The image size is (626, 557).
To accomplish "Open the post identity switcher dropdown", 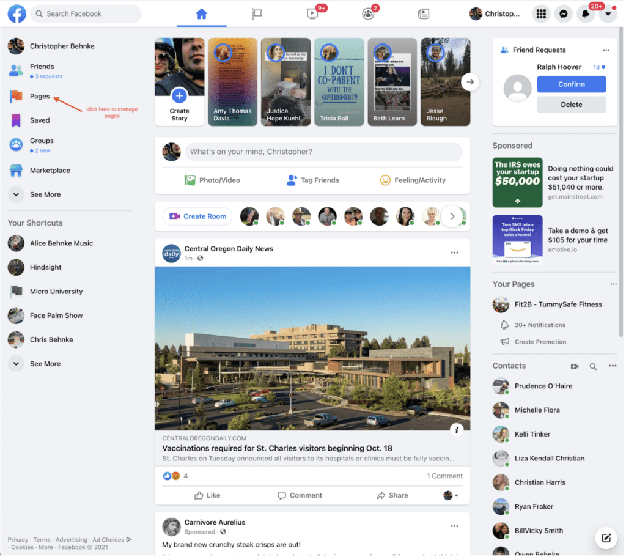I will pyautogui.click(x=451, y=495).
